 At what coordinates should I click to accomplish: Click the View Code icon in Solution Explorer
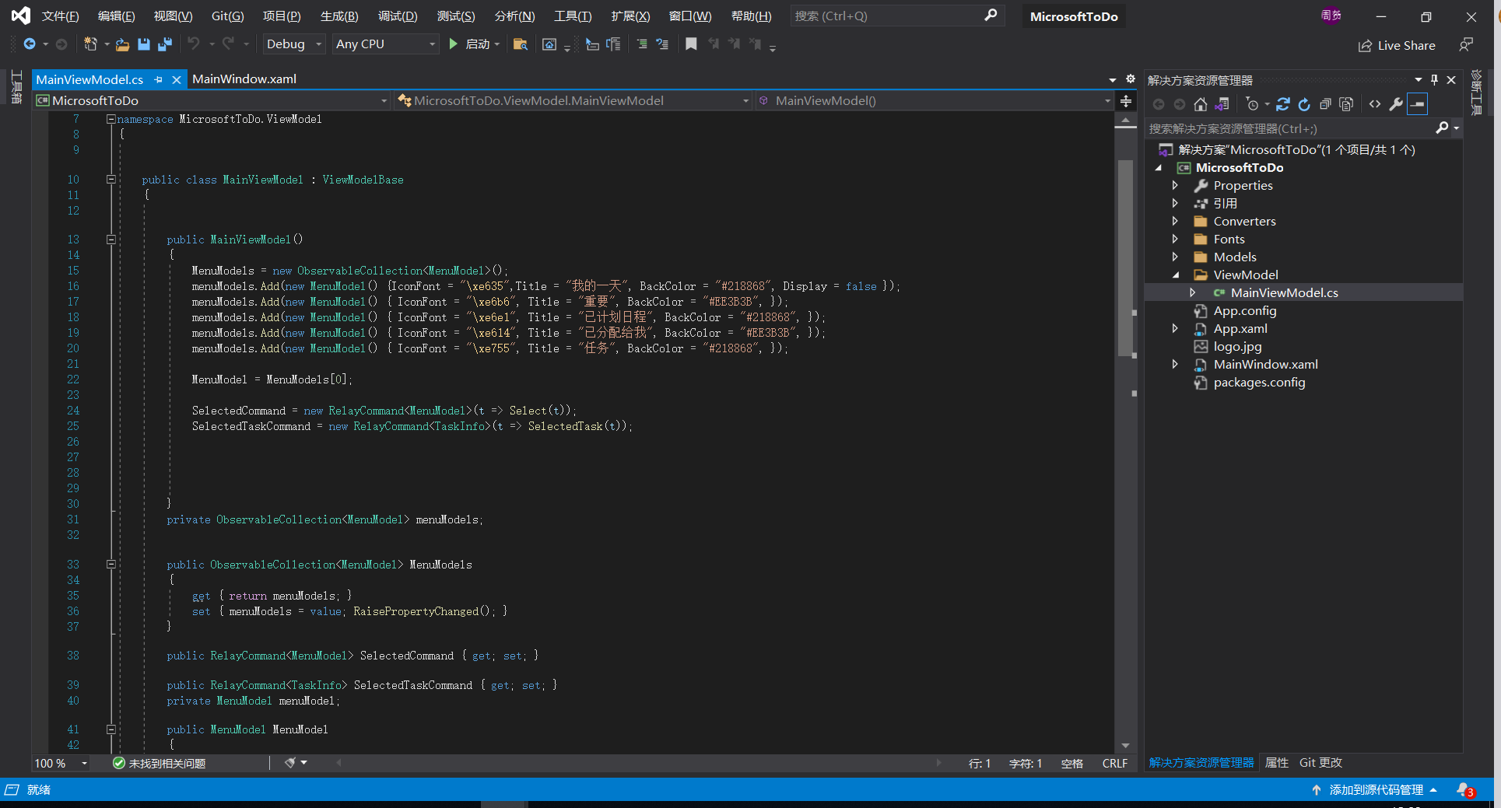[1374, 103]
